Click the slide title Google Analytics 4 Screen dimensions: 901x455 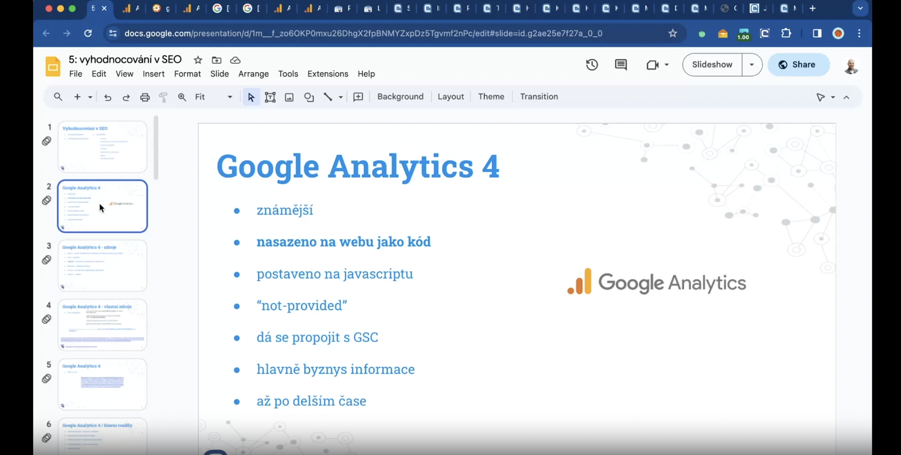[358, 166]
